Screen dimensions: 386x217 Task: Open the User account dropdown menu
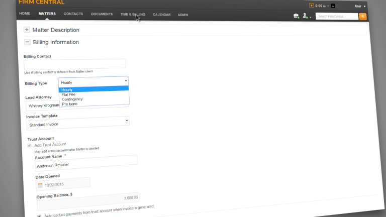click(360, 6)
